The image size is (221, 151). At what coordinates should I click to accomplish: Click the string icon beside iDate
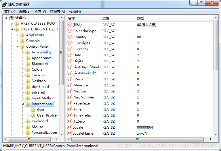coord(69,55)
